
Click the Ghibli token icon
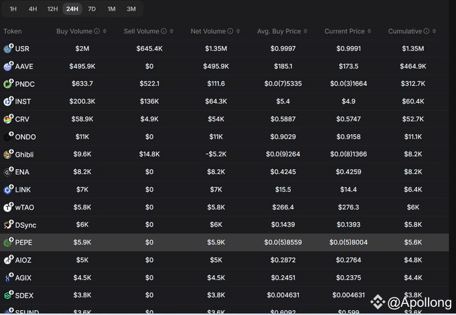[8, 154]
